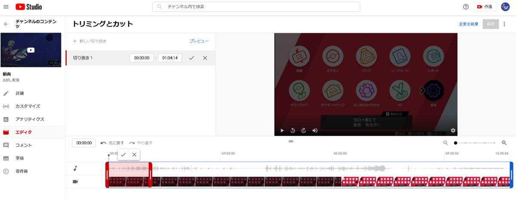Open the account avatar menu
The height and width of the screenshot is (199, 516).
[505, 7]
